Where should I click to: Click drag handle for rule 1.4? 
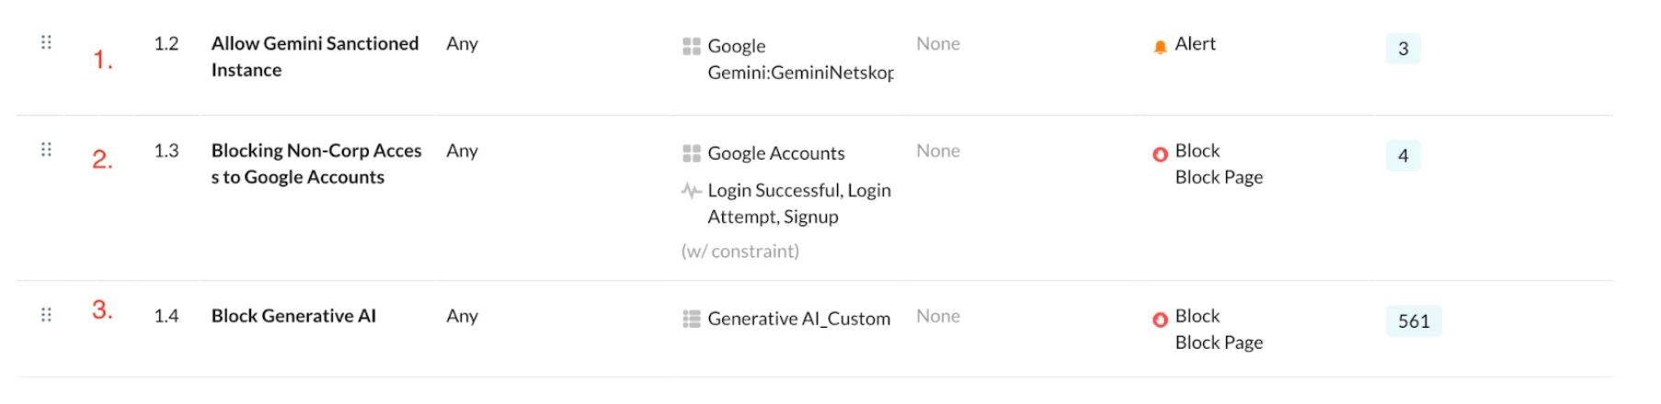click(46, 315)
